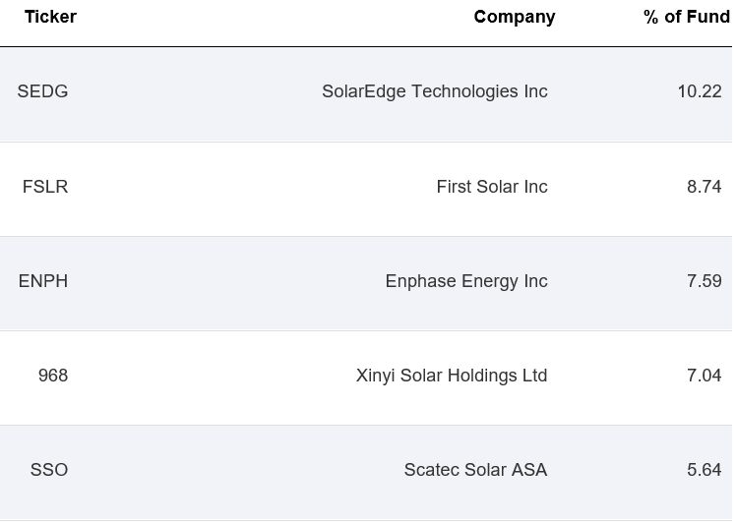736x523 pixels.
Task: Click SolarEdge Technologies Inc company name
Action: pos(434,91)
